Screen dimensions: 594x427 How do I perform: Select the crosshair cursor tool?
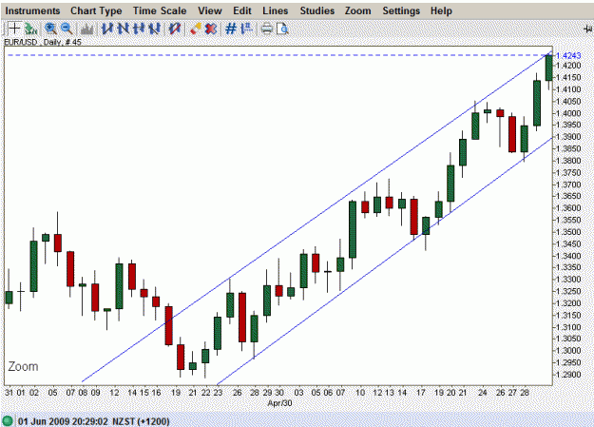coord(14,29)
